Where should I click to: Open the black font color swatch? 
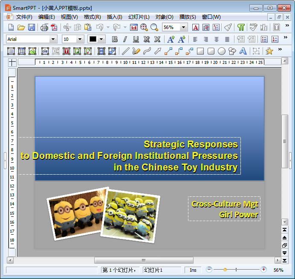(93, 39)
